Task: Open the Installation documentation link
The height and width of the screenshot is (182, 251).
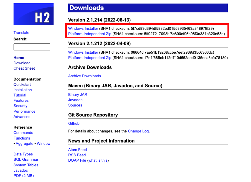Action: (23, 90)
